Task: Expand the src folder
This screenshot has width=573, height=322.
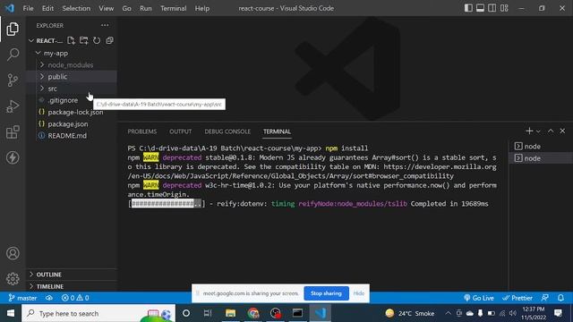Action: (x=72, y=89)
